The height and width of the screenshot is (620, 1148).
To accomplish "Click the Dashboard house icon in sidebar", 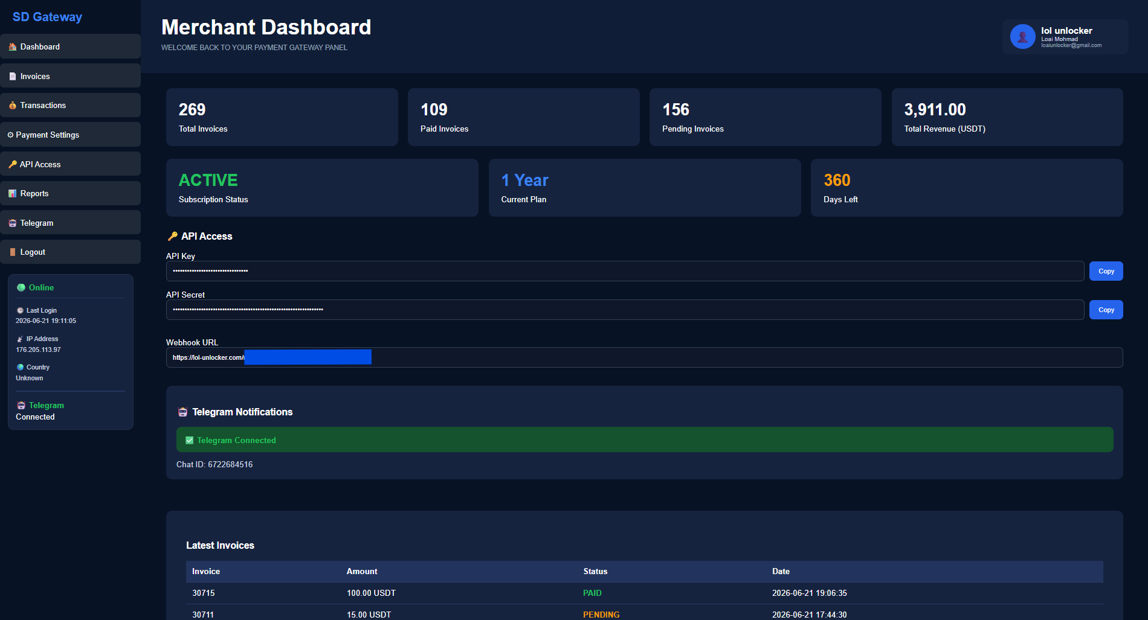I will click(x=13, y=46).
